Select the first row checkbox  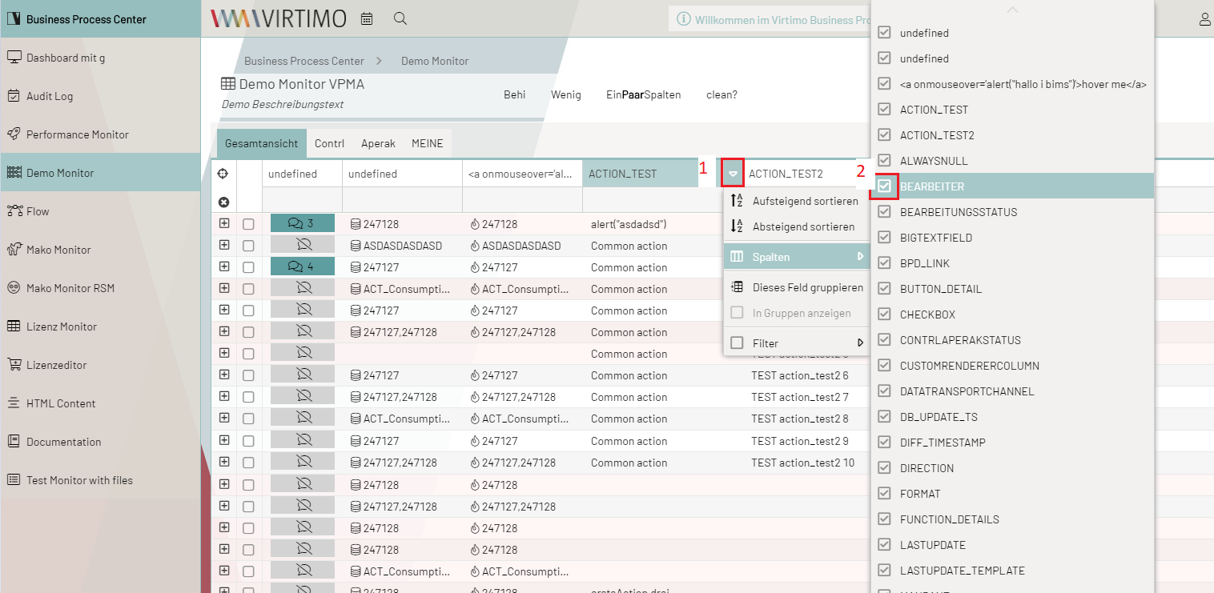[248, 224]
